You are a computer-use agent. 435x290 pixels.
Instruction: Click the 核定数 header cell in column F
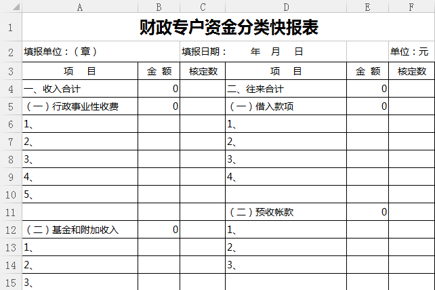pos(411,71)
